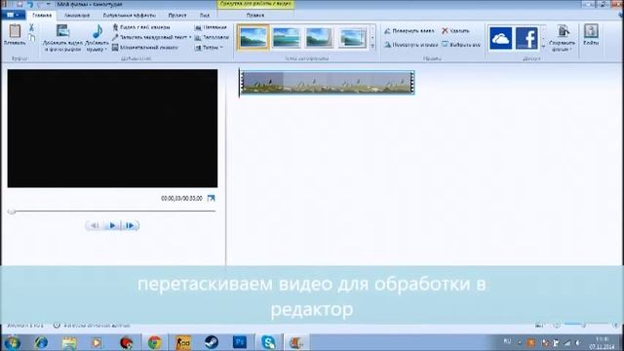This screenshot has width=624, height=351.
Task: Expand AutoMovie themes gallery more arrow
Action: (x=372, y=46)
